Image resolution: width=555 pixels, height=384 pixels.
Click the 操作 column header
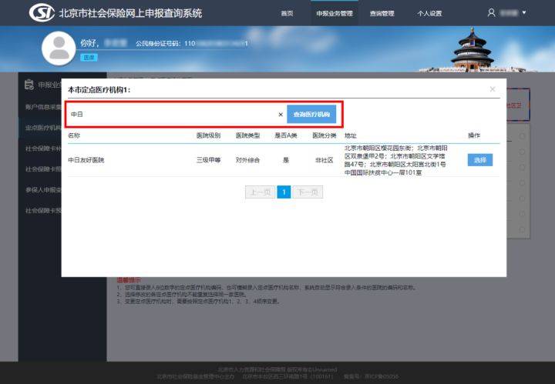coord(474,135)
